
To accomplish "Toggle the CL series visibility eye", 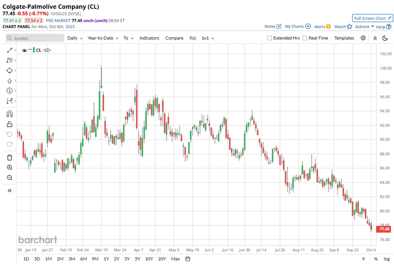I will [x=24, y=50].
